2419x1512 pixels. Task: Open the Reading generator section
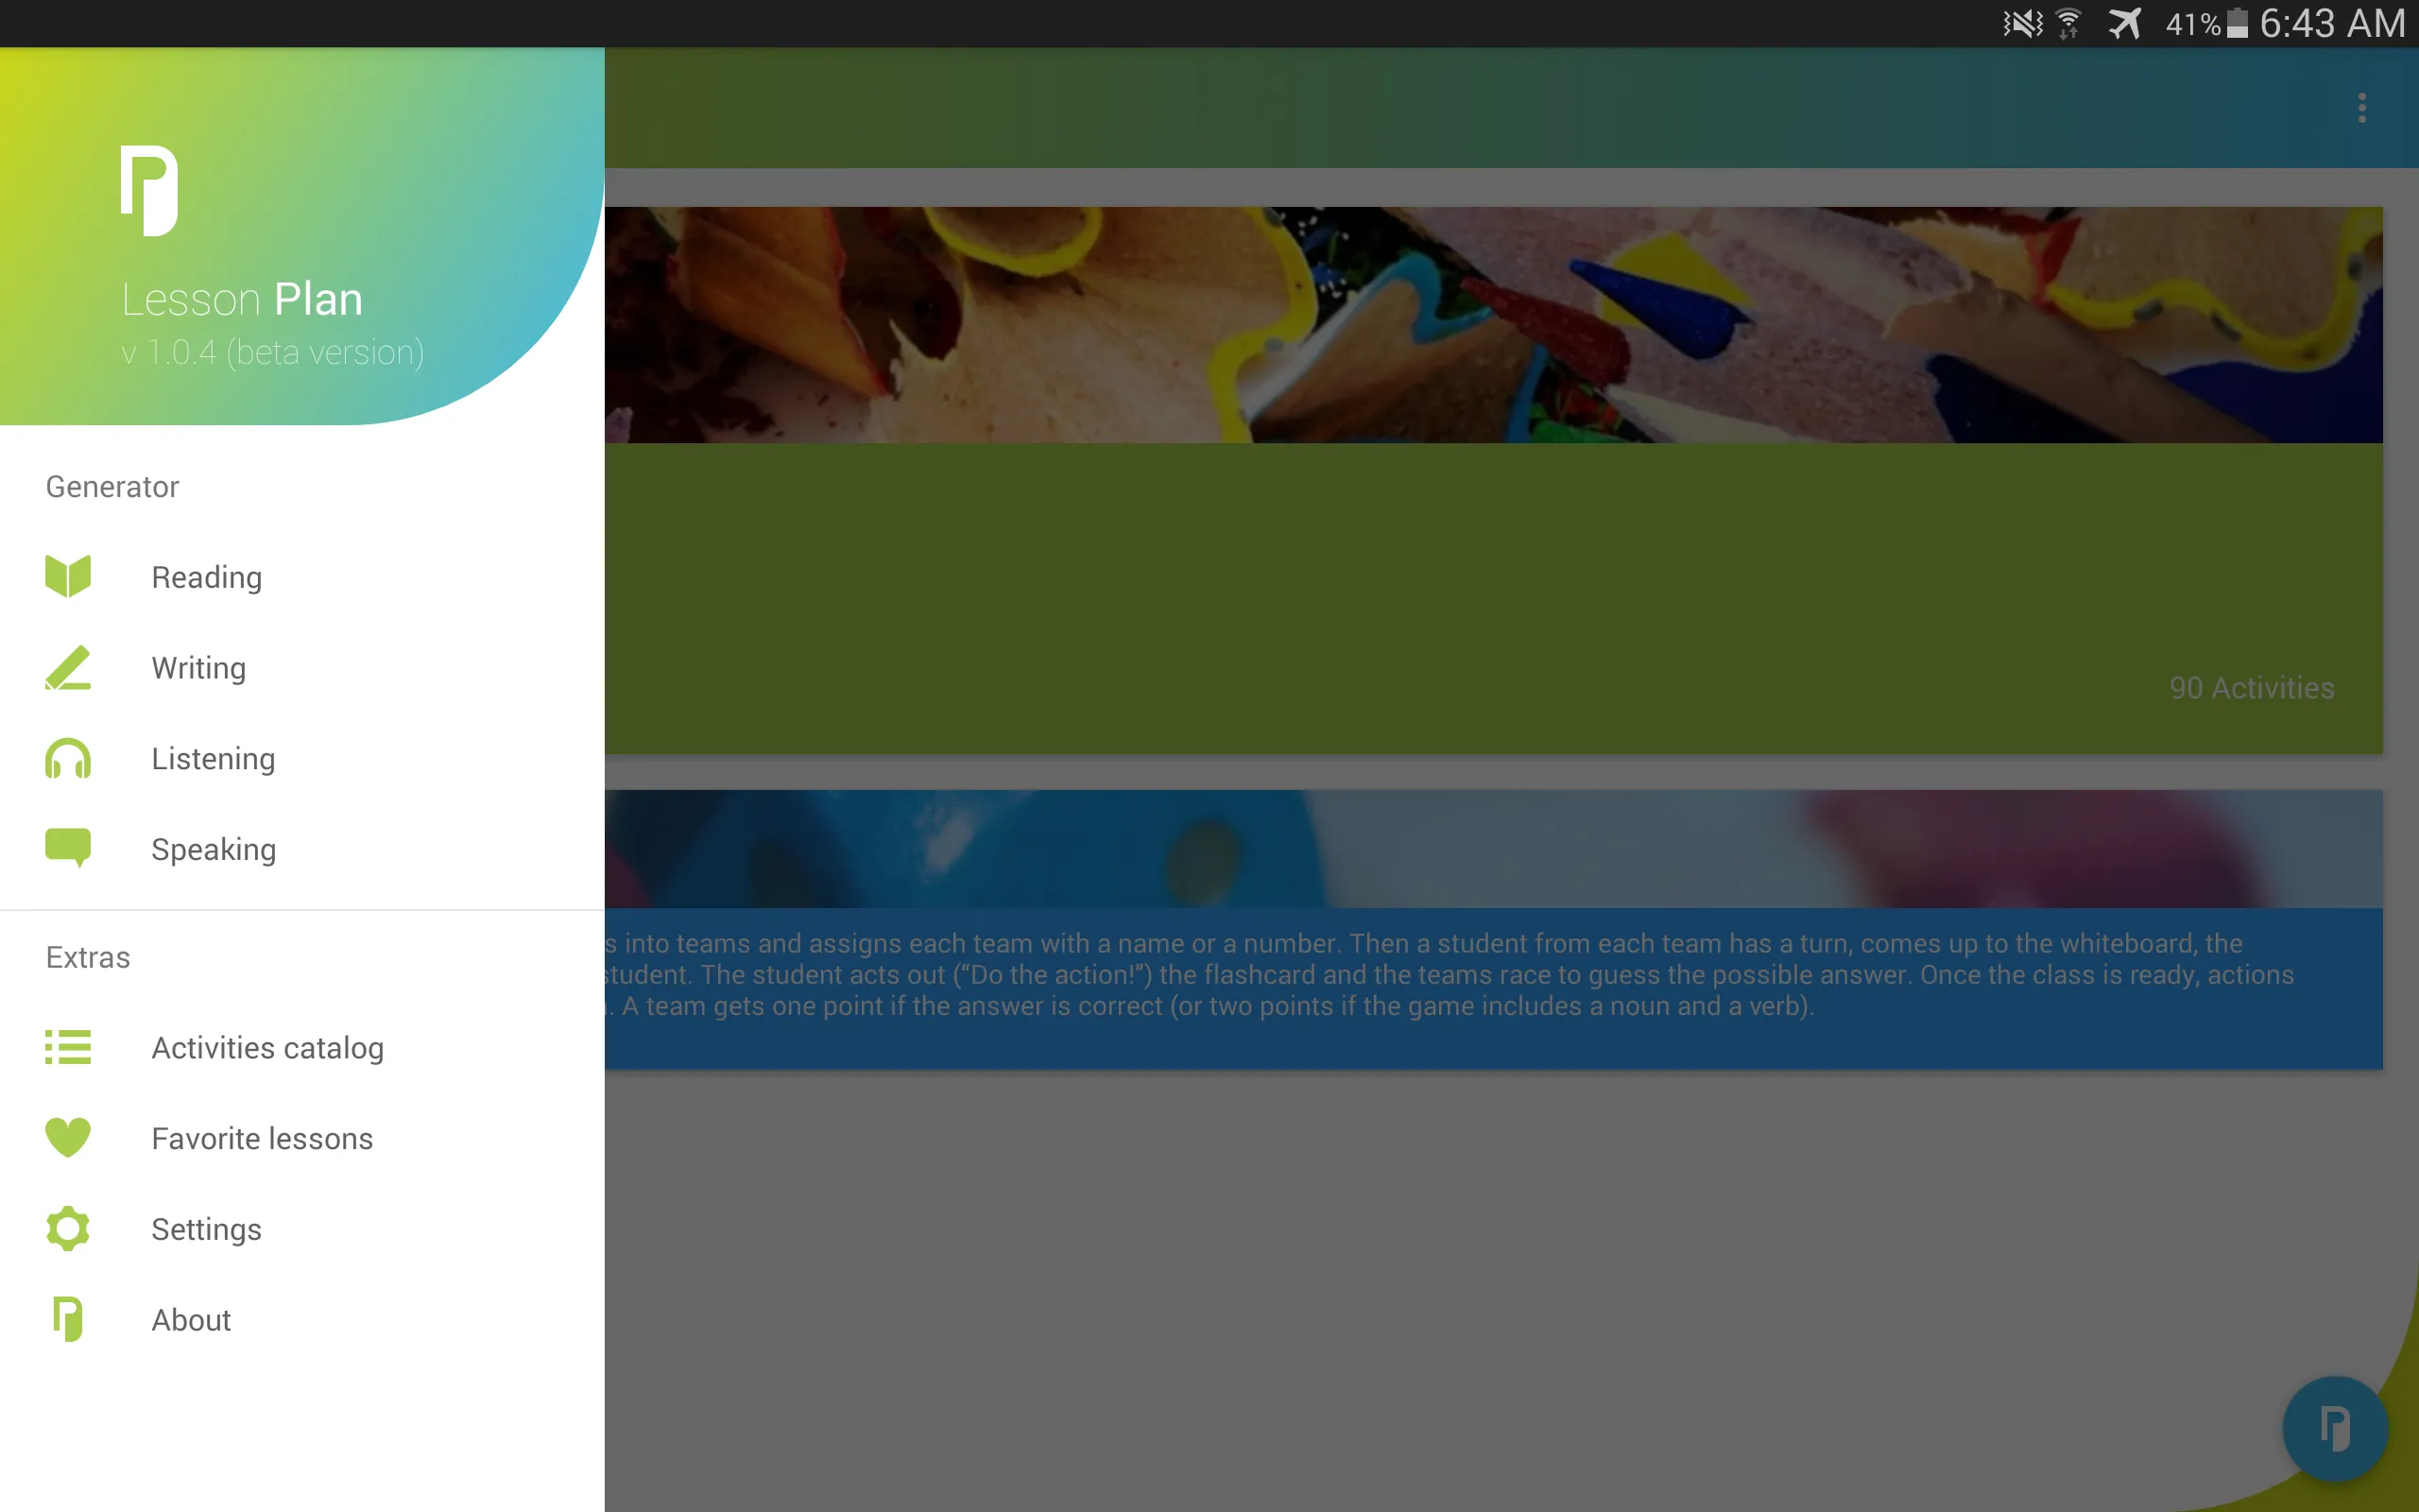(x=207, y=576)
